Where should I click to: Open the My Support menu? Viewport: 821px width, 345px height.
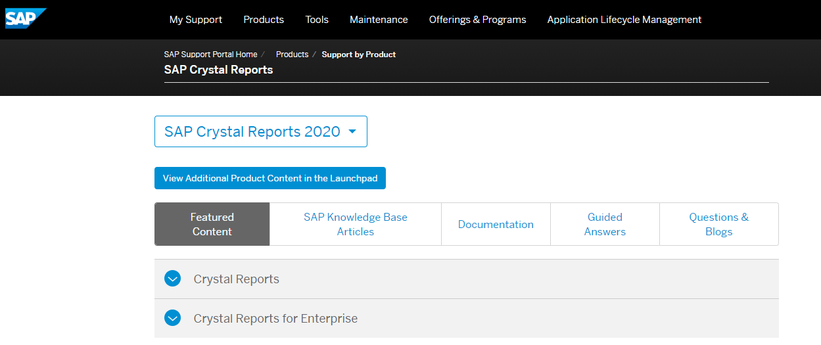tap(196, 20)
